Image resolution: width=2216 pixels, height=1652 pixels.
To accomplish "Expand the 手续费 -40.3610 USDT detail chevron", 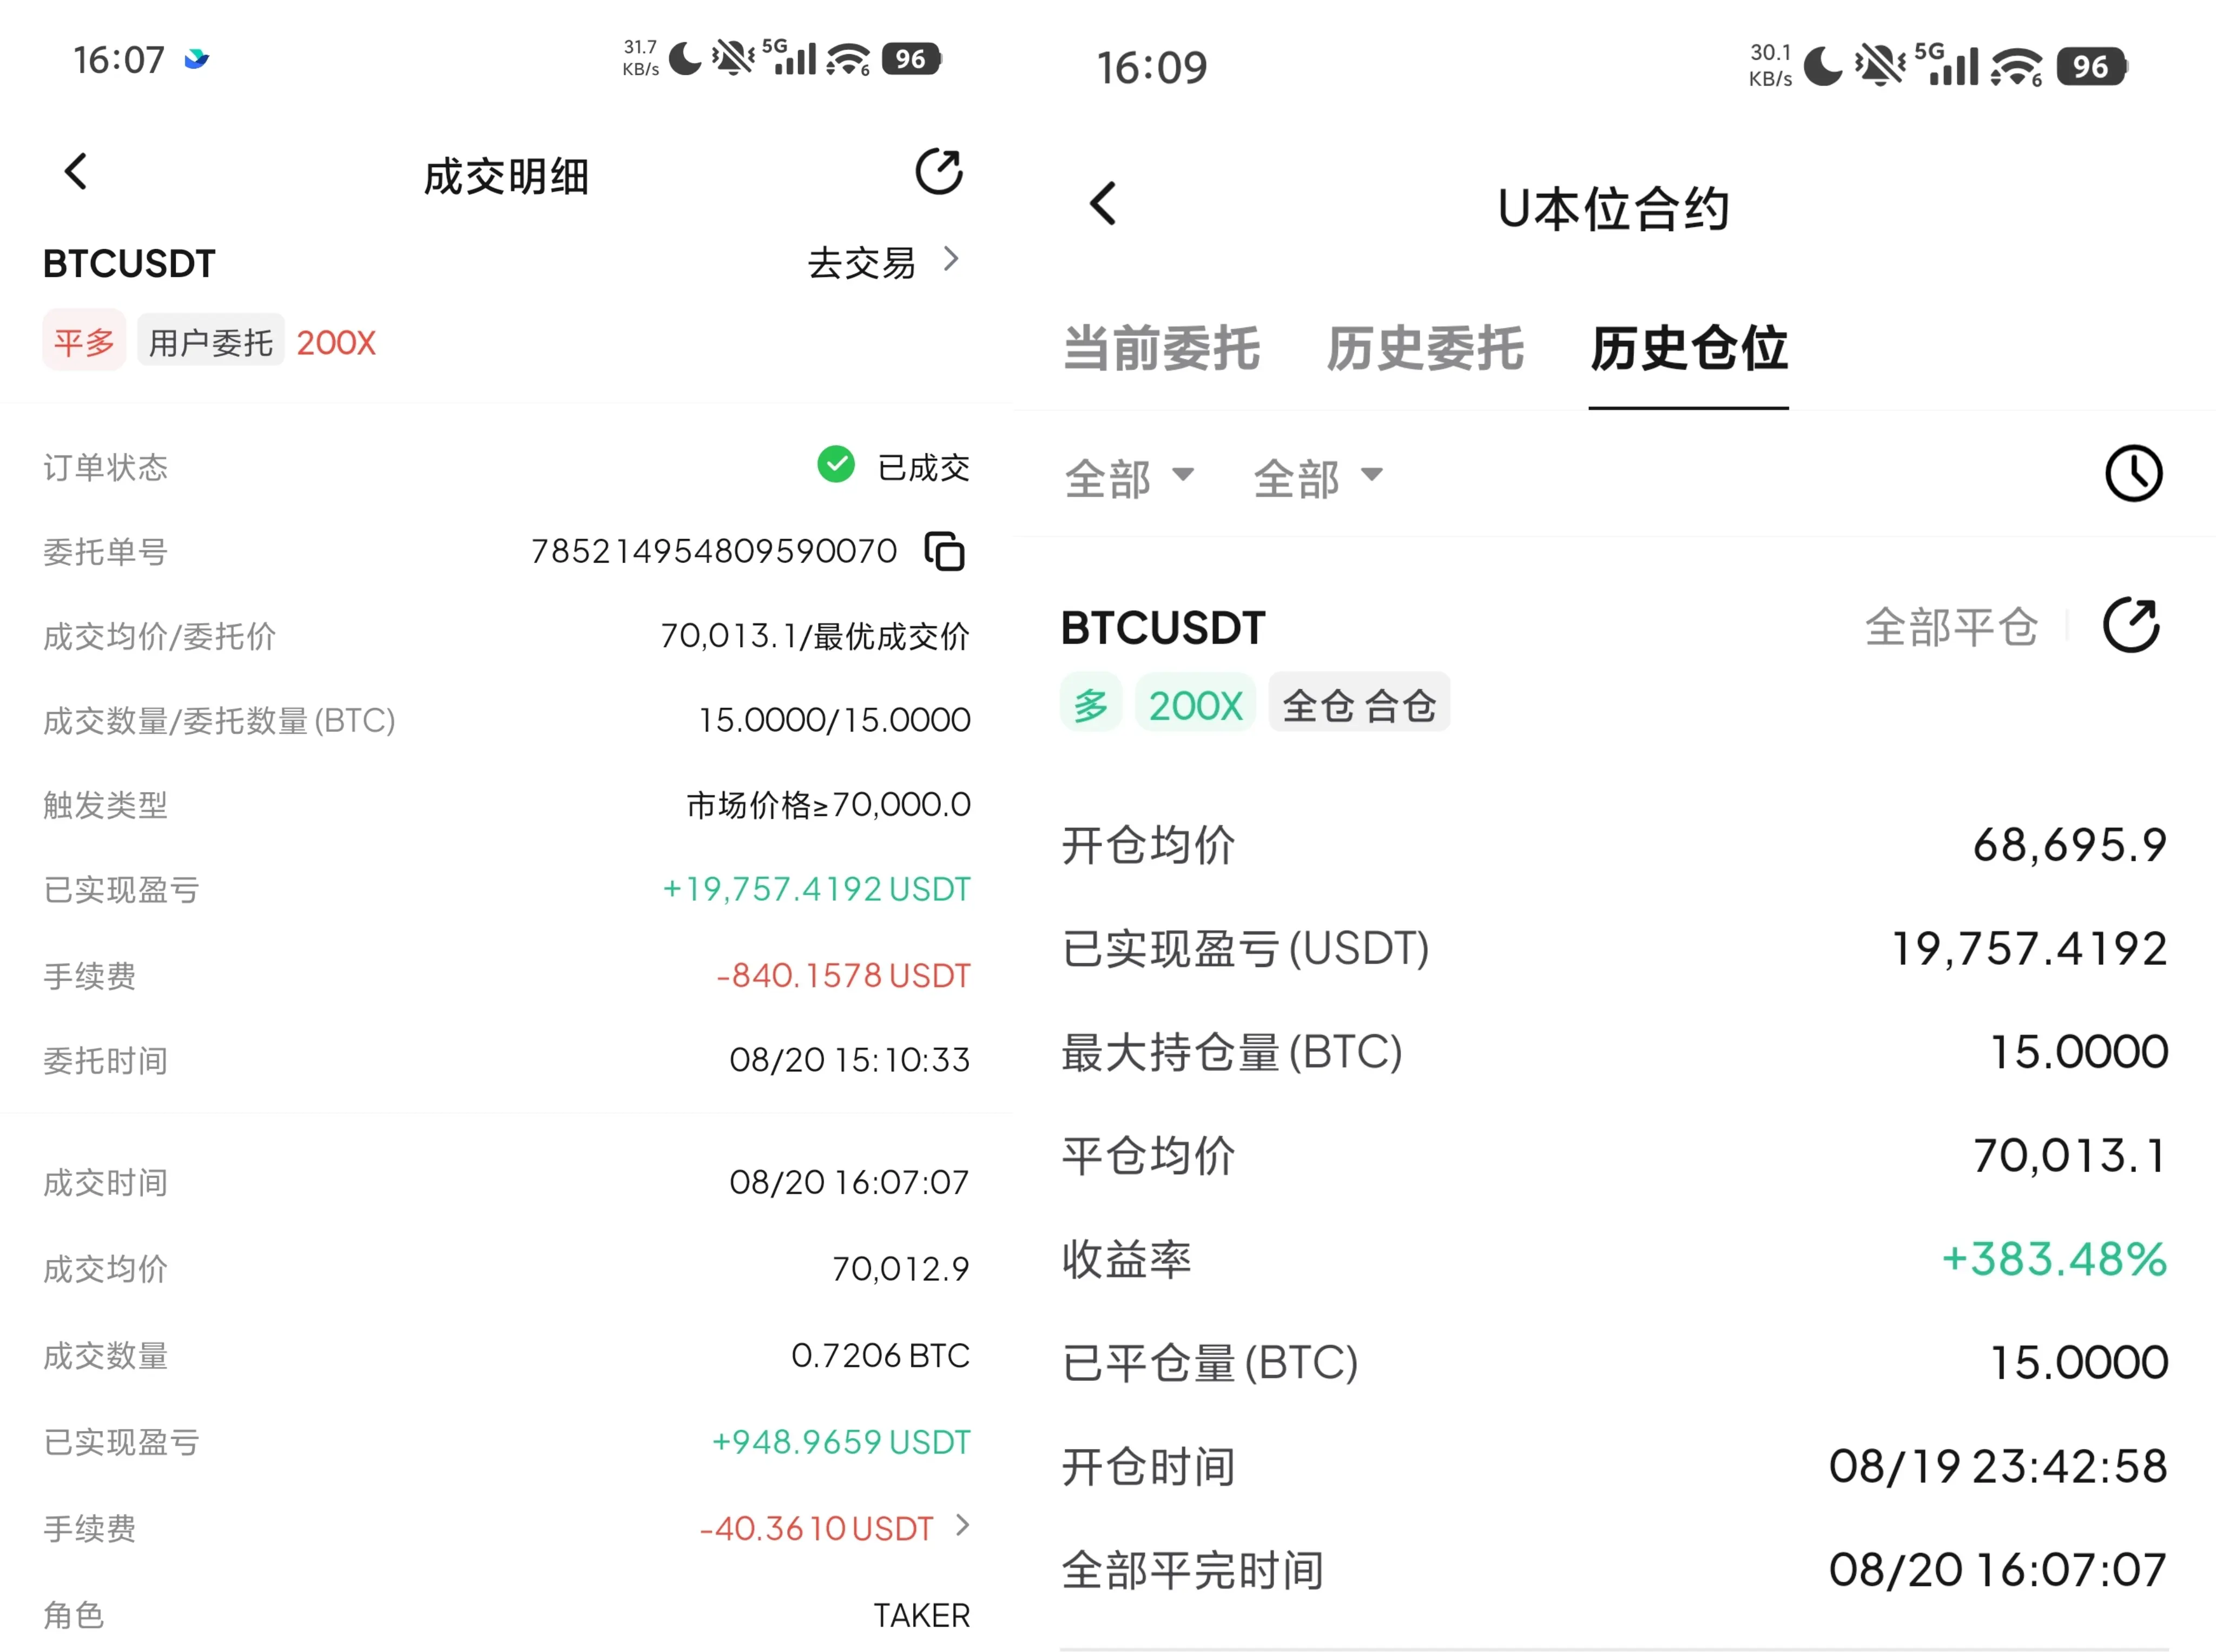I will tap(962, 1525).
